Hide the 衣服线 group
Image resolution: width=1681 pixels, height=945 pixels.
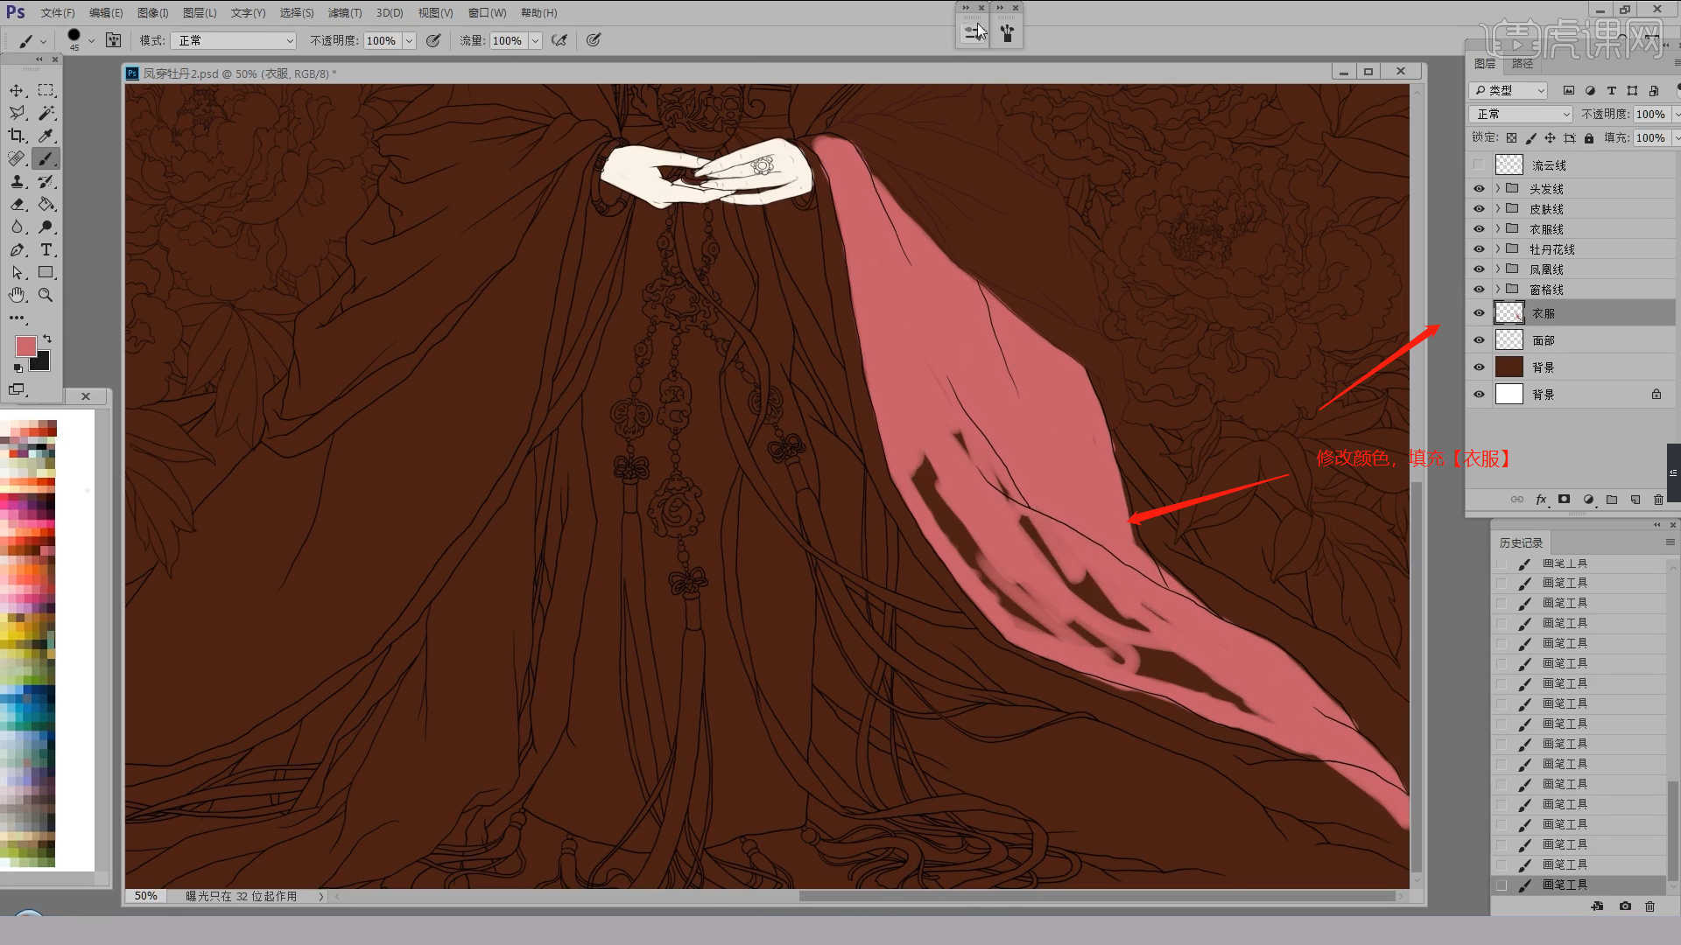(1479, 229)
